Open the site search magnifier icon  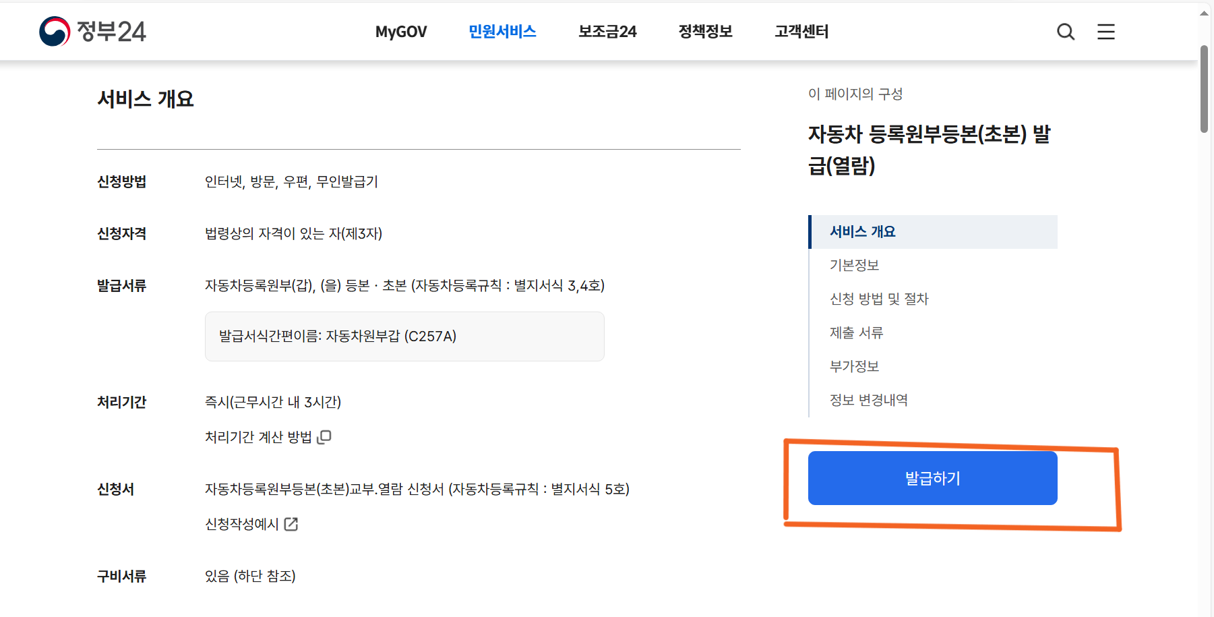tap(1065, 32)
